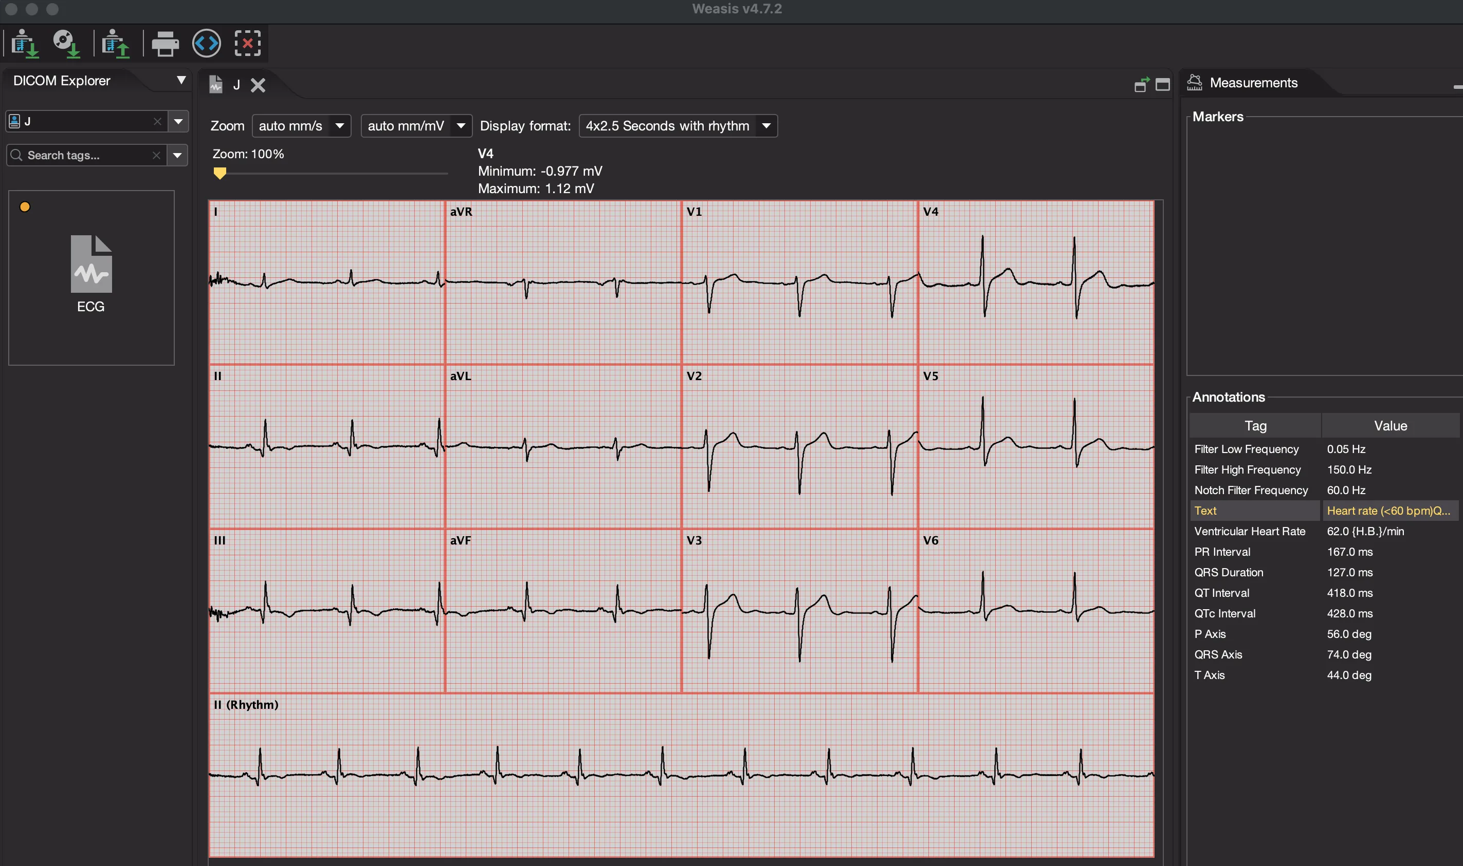This screenshot has width=1463, height=866.
Task: Expand the patient J combo box
Action: [178, 121]
